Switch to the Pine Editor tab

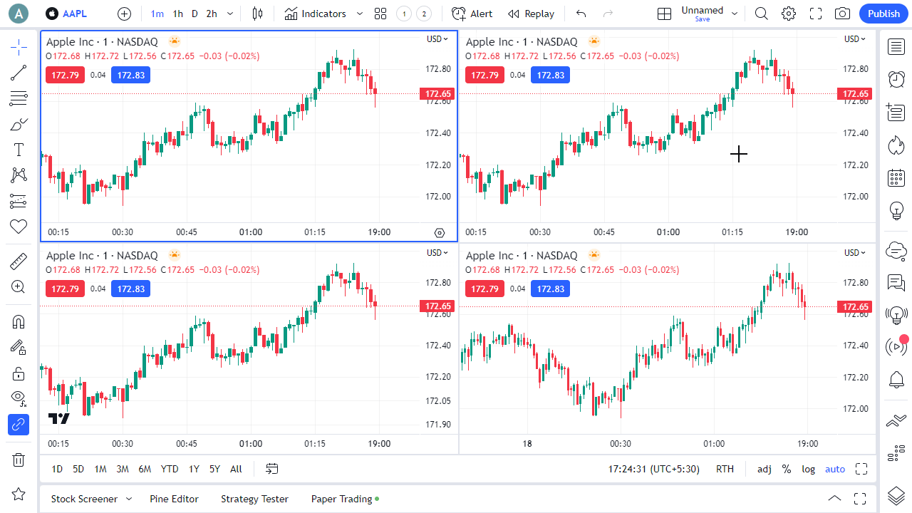pyautogui.click(x=174, y=499)
